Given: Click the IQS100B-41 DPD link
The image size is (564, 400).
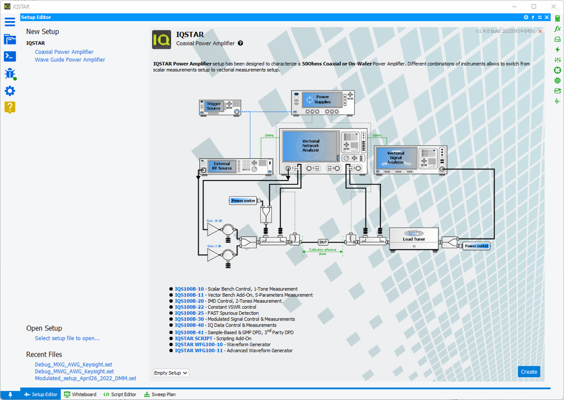Looking at the screenshot, I should pos(189,332).
